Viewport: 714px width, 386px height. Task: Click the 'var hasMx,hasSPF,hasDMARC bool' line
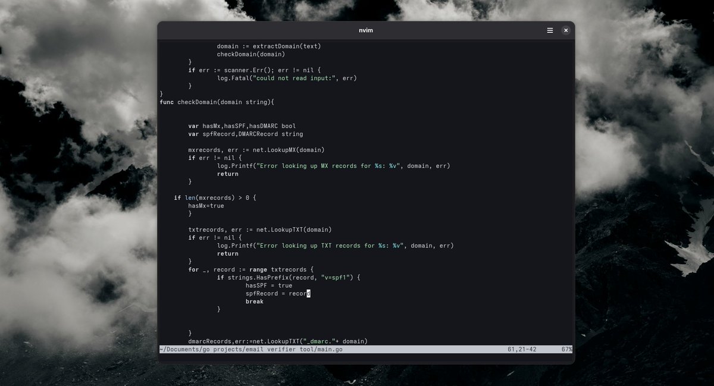tap(242, 126)
